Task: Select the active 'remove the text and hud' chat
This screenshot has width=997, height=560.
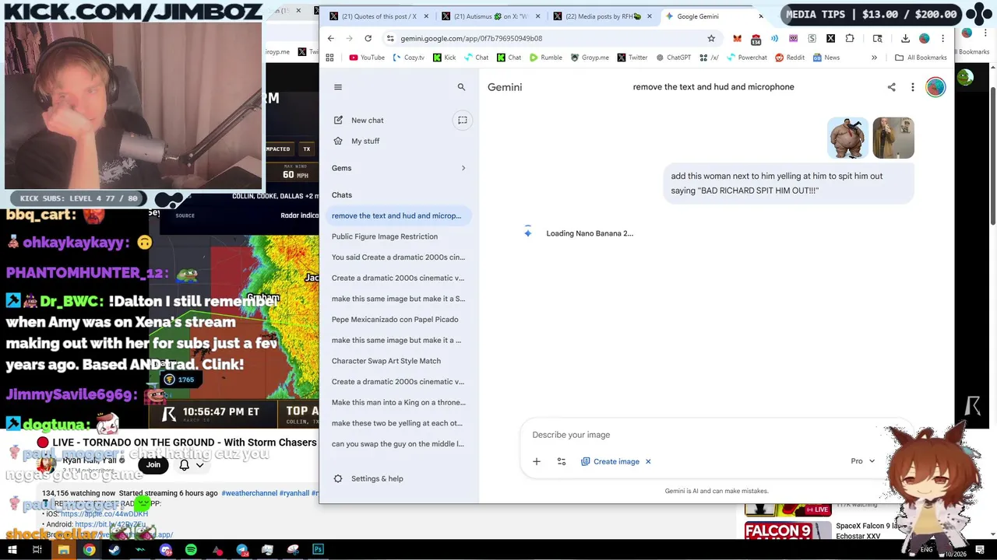Action: pos(396,215)
